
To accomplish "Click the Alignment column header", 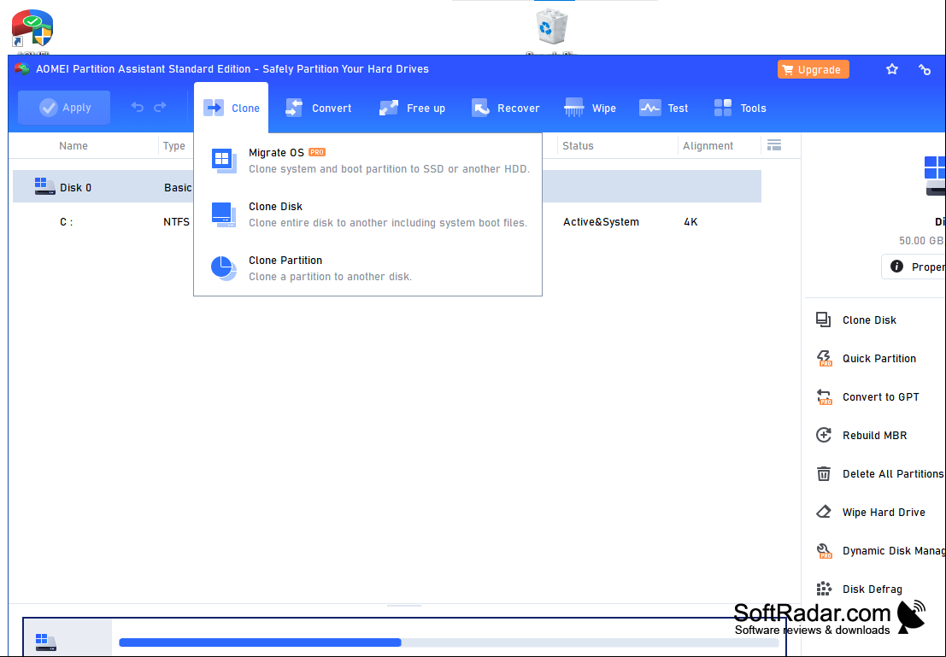I will pos(708,146).
